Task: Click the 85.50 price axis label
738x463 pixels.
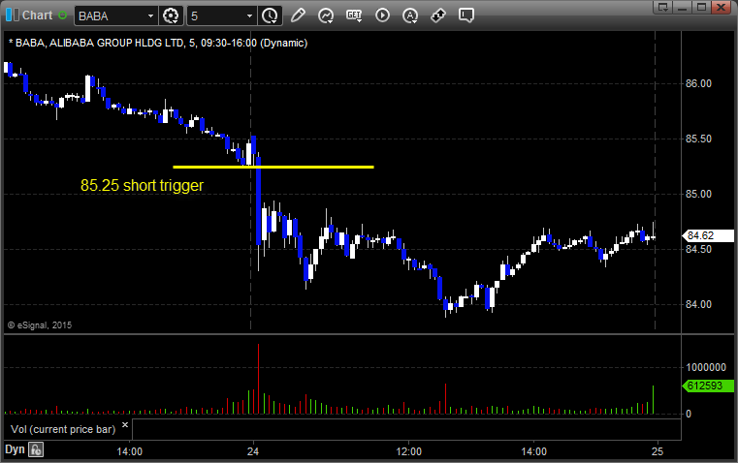Action: click(698, 139)
